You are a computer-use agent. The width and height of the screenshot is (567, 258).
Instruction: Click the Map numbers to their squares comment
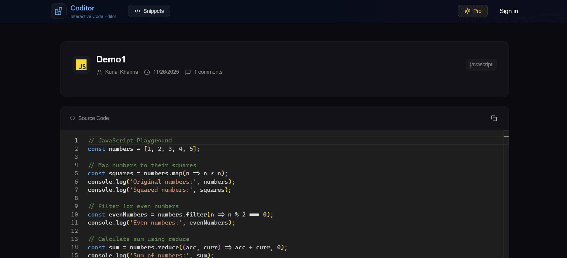(142, 165)
